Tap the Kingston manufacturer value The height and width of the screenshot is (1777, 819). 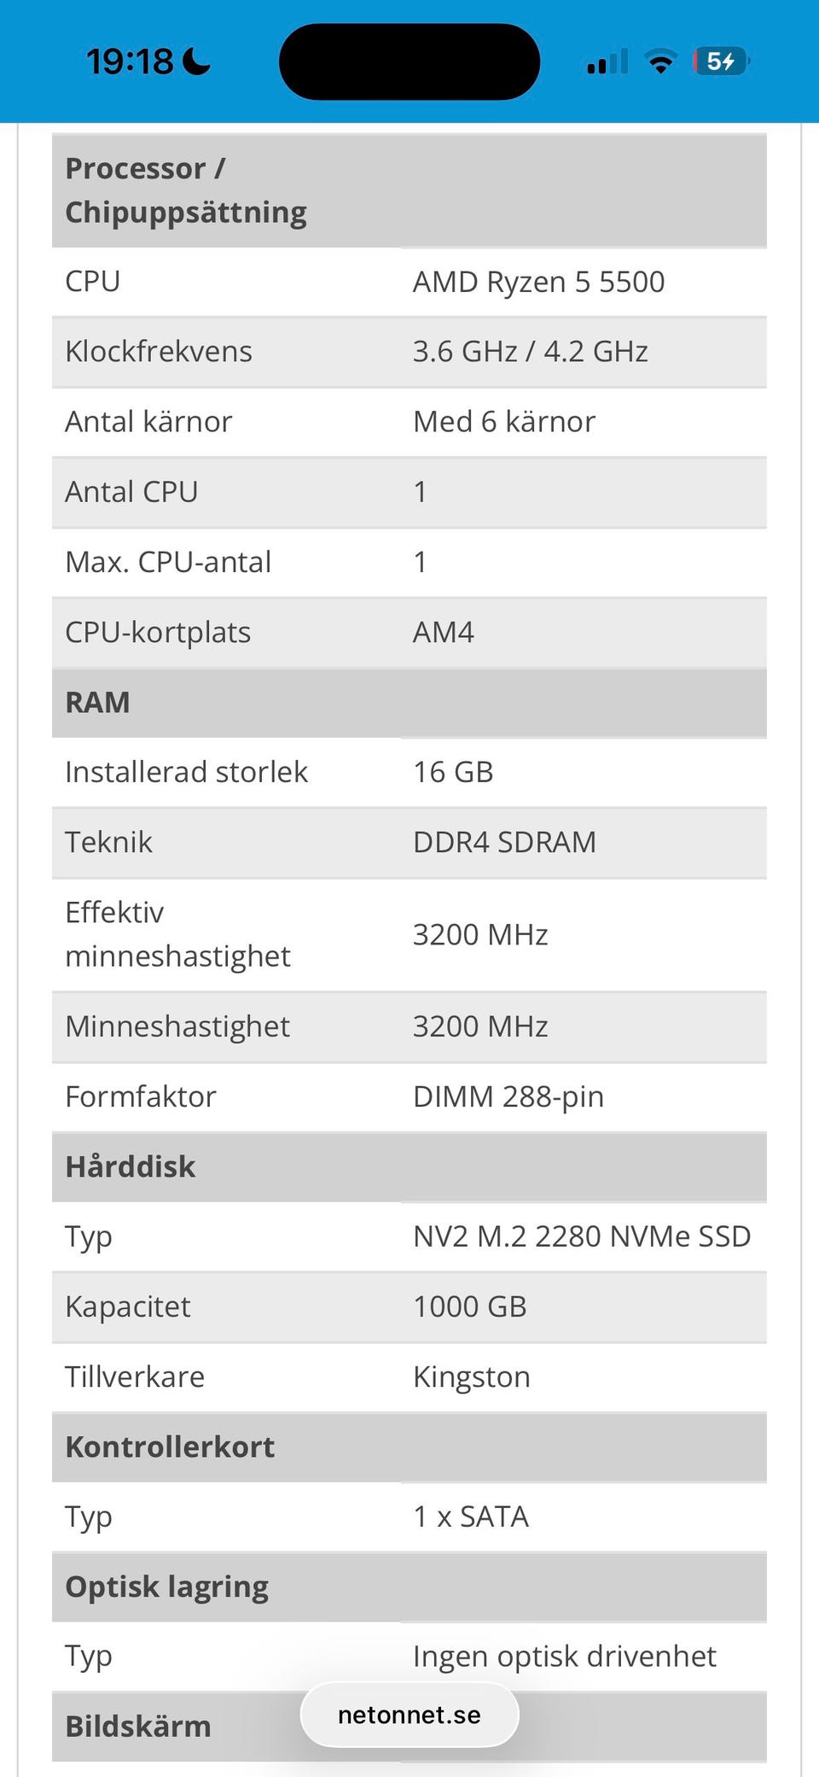click(x=472, y=1377)
